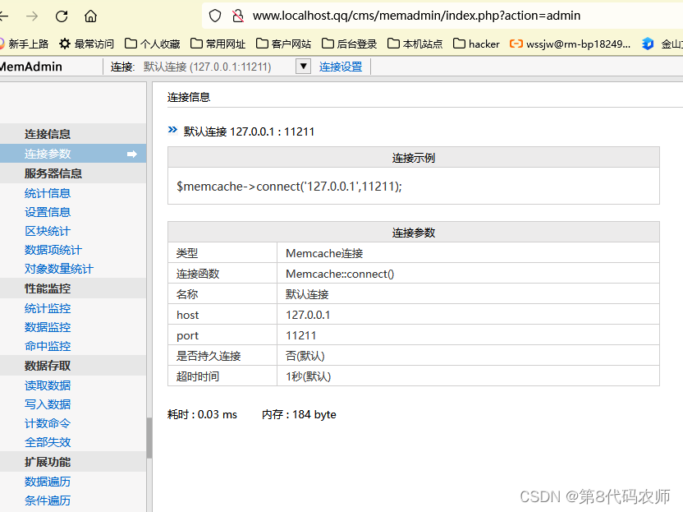Click the forward navigation arrow
Image resolution: width=683 pixels, height=512 pixels.
click(31, 16)
